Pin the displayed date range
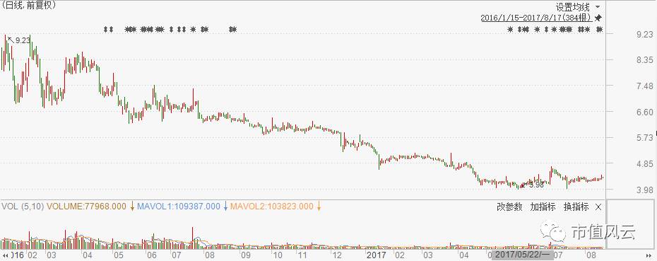The image size is (657, 261). pos(598,18)
